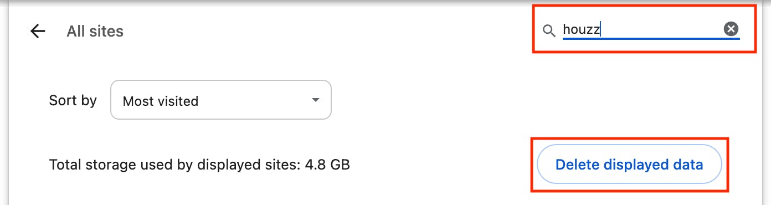Viewport: 771px width, 205px height.
Task: Click the magnifying glass search icon
Action: (548, 30)
